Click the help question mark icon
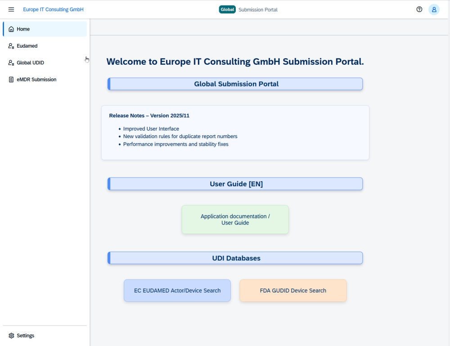This screenshot has height=346, width=450. click(x=419, y=9)
